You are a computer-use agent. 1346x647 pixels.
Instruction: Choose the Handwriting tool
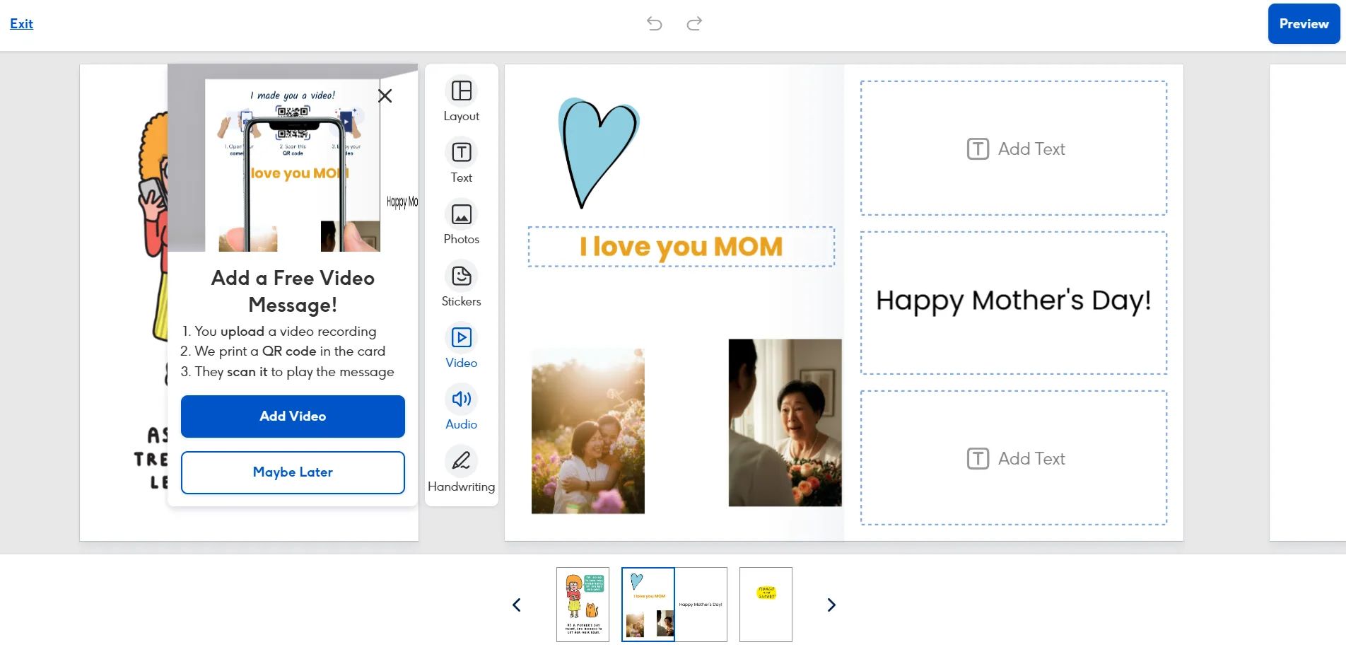coord(461,470)
